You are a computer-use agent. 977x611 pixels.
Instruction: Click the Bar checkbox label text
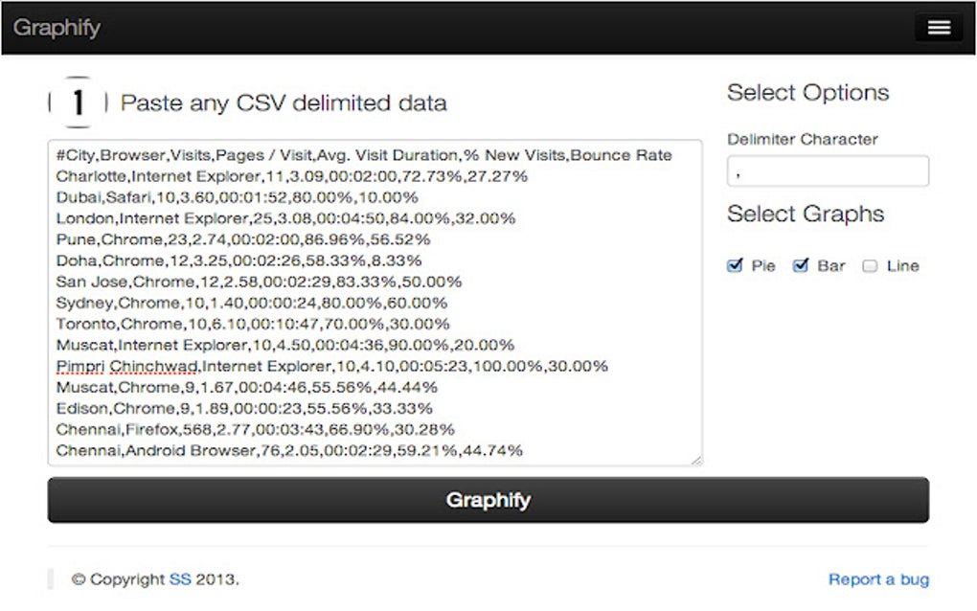coord(831,266)
